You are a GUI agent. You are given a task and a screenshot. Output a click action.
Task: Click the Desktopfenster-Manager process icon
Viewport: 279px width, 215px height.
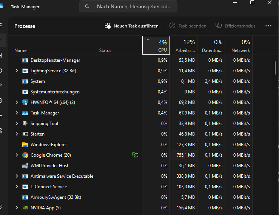(25, 60)
